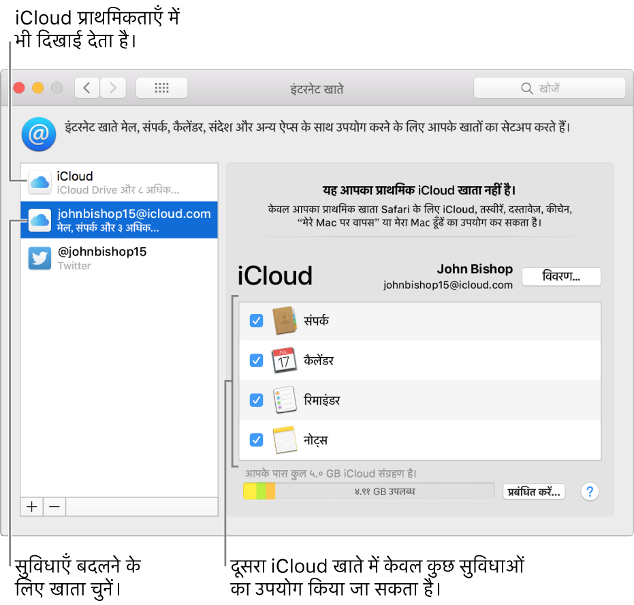Click the खोजें search field
The width and height of the screenshot is (634, 605).
(549, 87)
